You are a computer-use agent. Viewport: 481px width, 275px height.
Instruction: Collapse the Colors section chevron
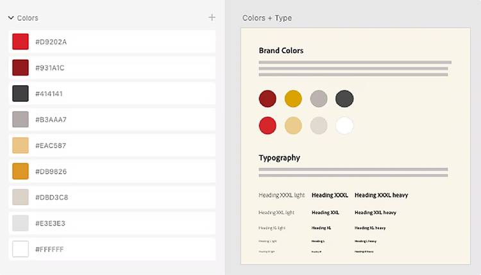tap(12, 18)
